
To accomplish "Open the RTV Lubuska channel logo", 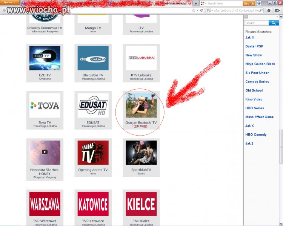I will click(x=141, y=58).
